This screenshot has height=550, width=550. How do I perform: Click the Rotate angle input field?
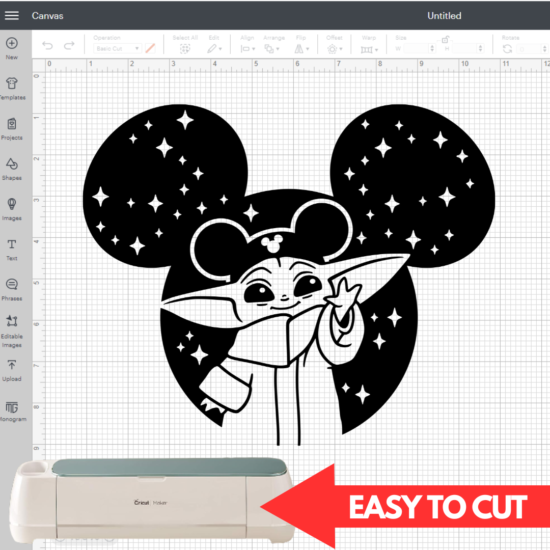click(x=529, y=49)
